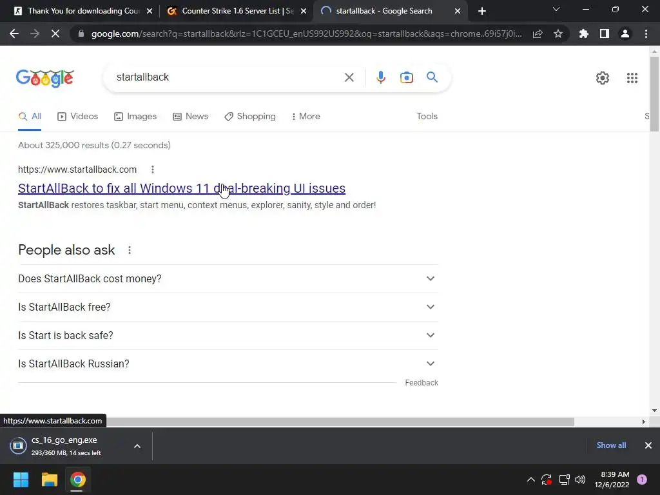Screen dimensions: 660x495
Task: Open the More search categories menu
Action: pyautogui.click(x=306, y=117)
